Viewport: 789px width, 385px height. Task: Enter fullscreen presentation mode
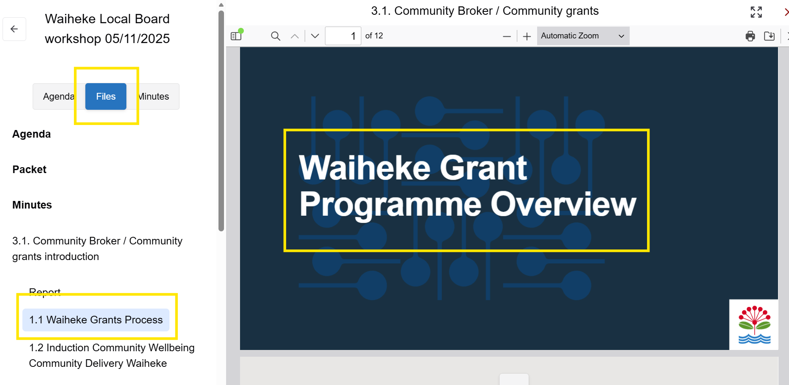[756, 12]
